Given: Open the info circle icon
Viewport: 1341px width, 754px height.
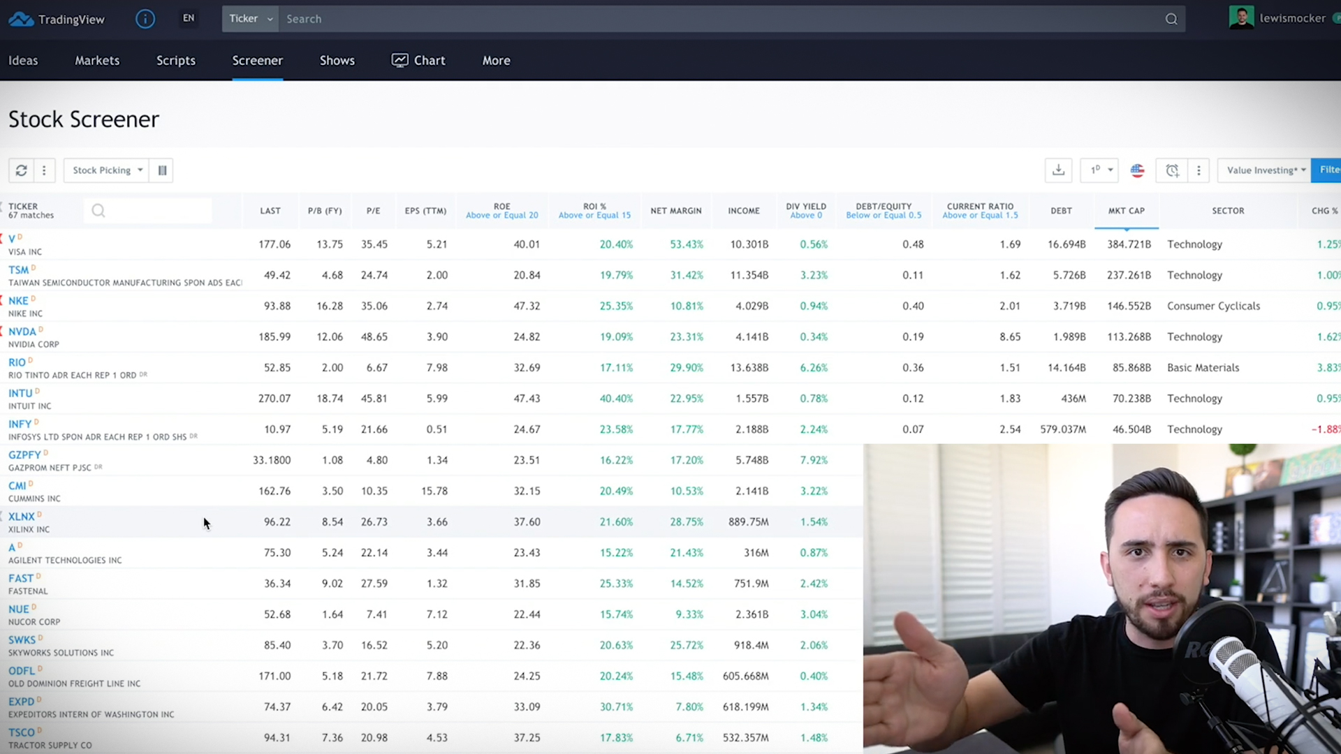Looking at the screenshot, I should click(x=145, y=19).
